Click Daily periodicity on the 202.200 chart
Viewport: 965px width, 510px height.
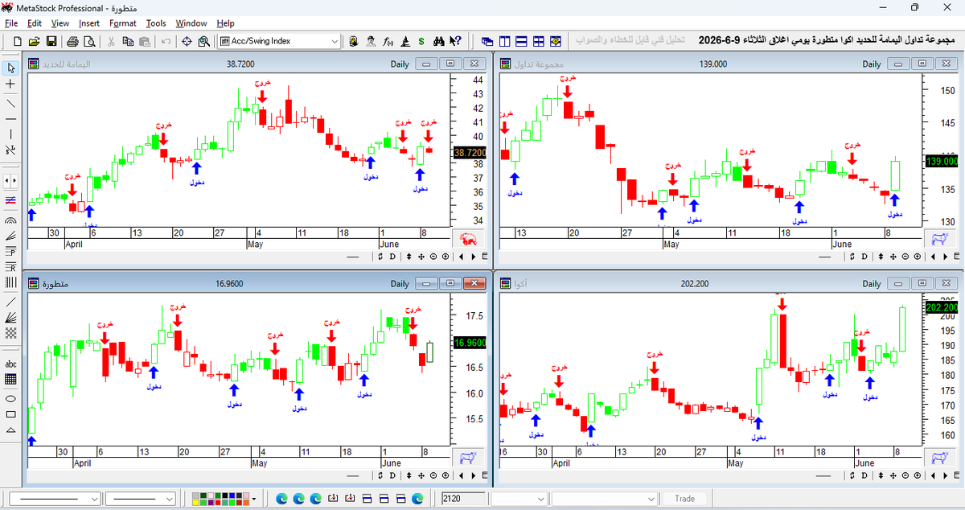(x=872, y=284)
